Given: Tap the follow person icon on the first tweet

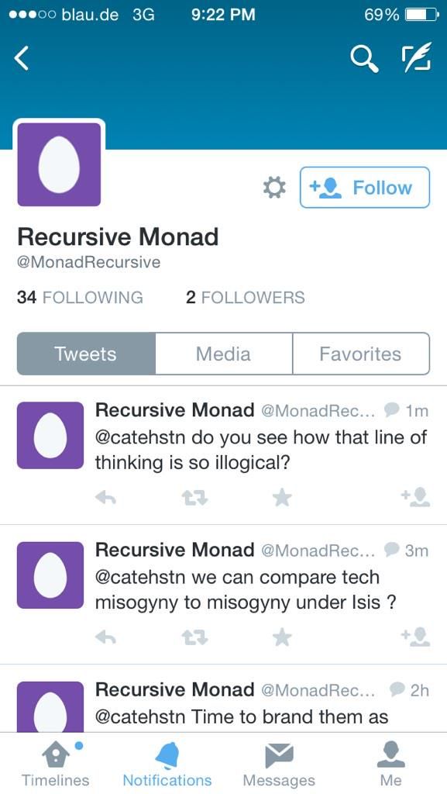Looking at the screenshot, I should pyautogui.click(x=417, y=496).
